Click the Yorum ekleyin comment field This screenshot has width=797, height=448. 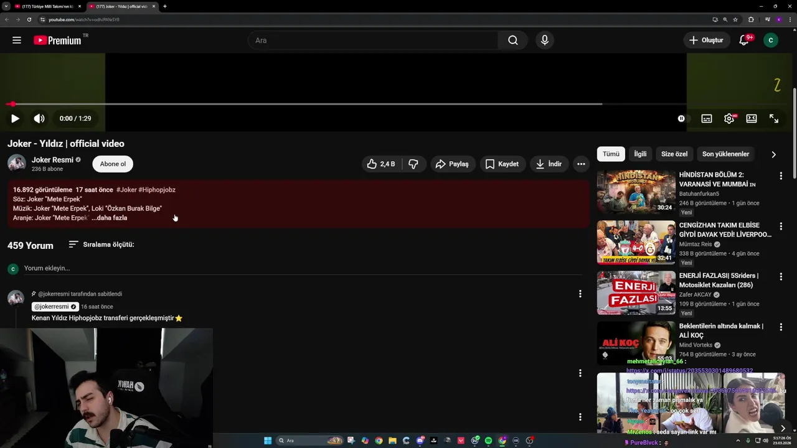(x=303, y=268)
